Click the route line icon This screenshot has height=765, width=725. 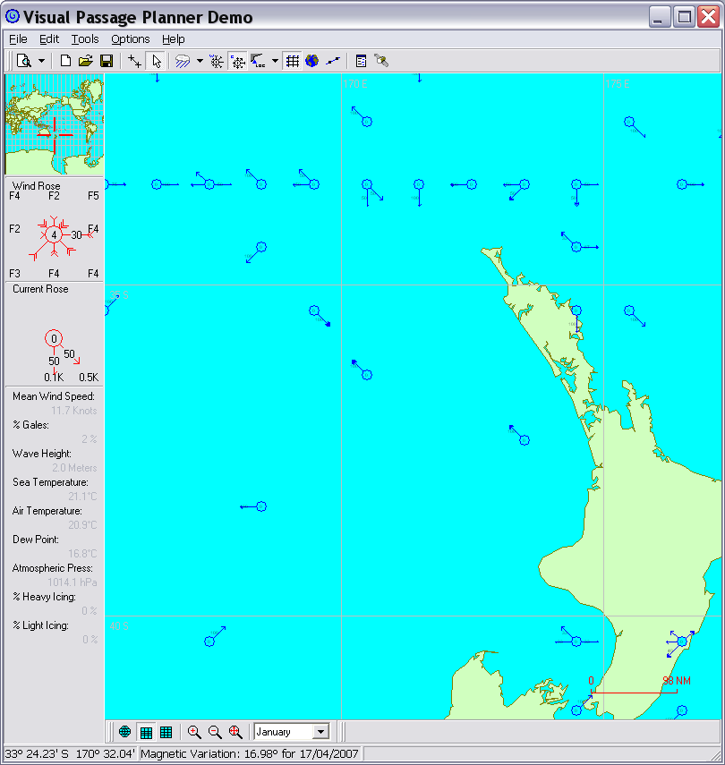332,61
